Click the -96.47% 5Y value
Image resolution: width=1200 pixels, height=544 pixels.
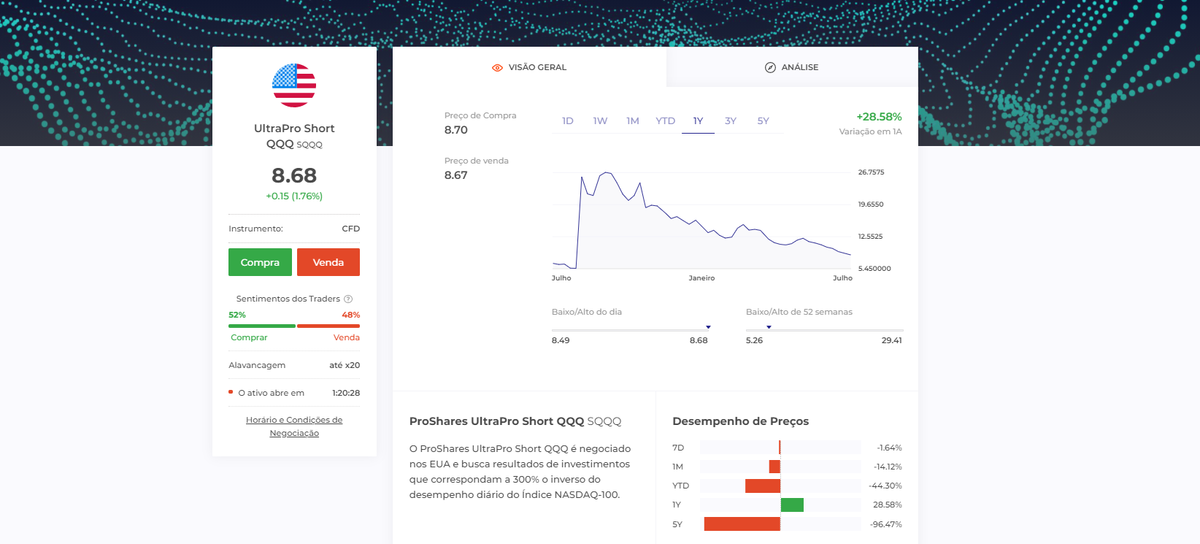(886, 524)
